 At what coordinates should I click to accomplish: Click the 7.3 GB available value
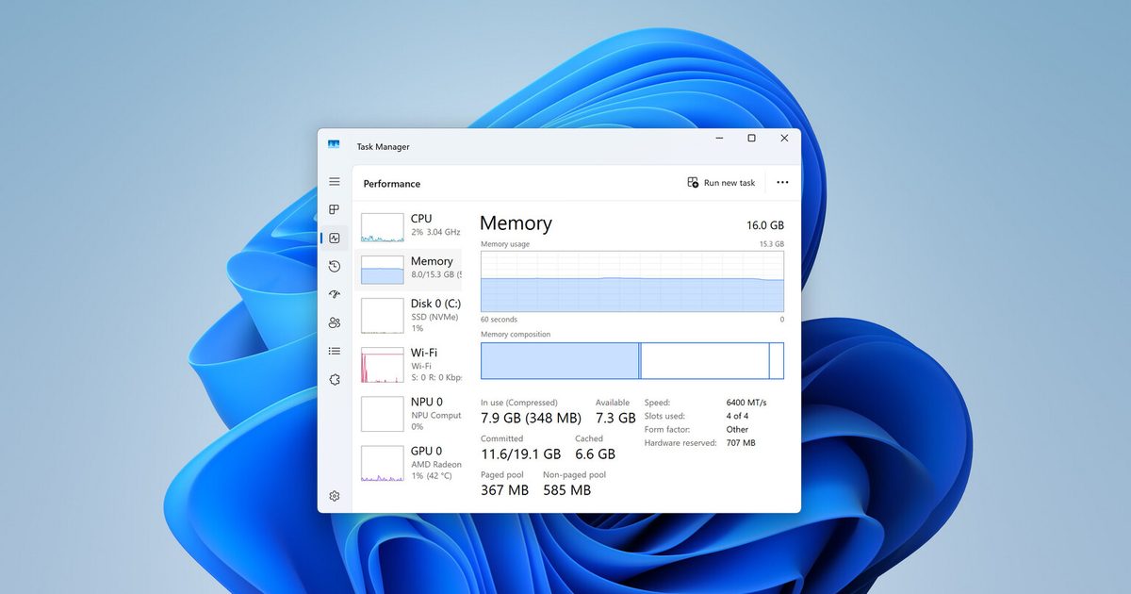click(615, 418)
